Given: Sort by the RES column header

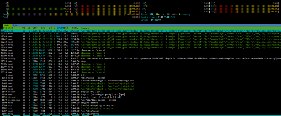Looking at the screenshot, I should (x=43, y=28).
